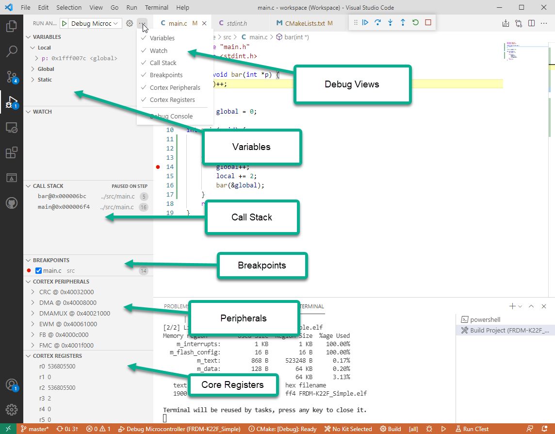Collapse the CALL STACK section
Viewport: 555px width, 434px height.
(28, 186)
